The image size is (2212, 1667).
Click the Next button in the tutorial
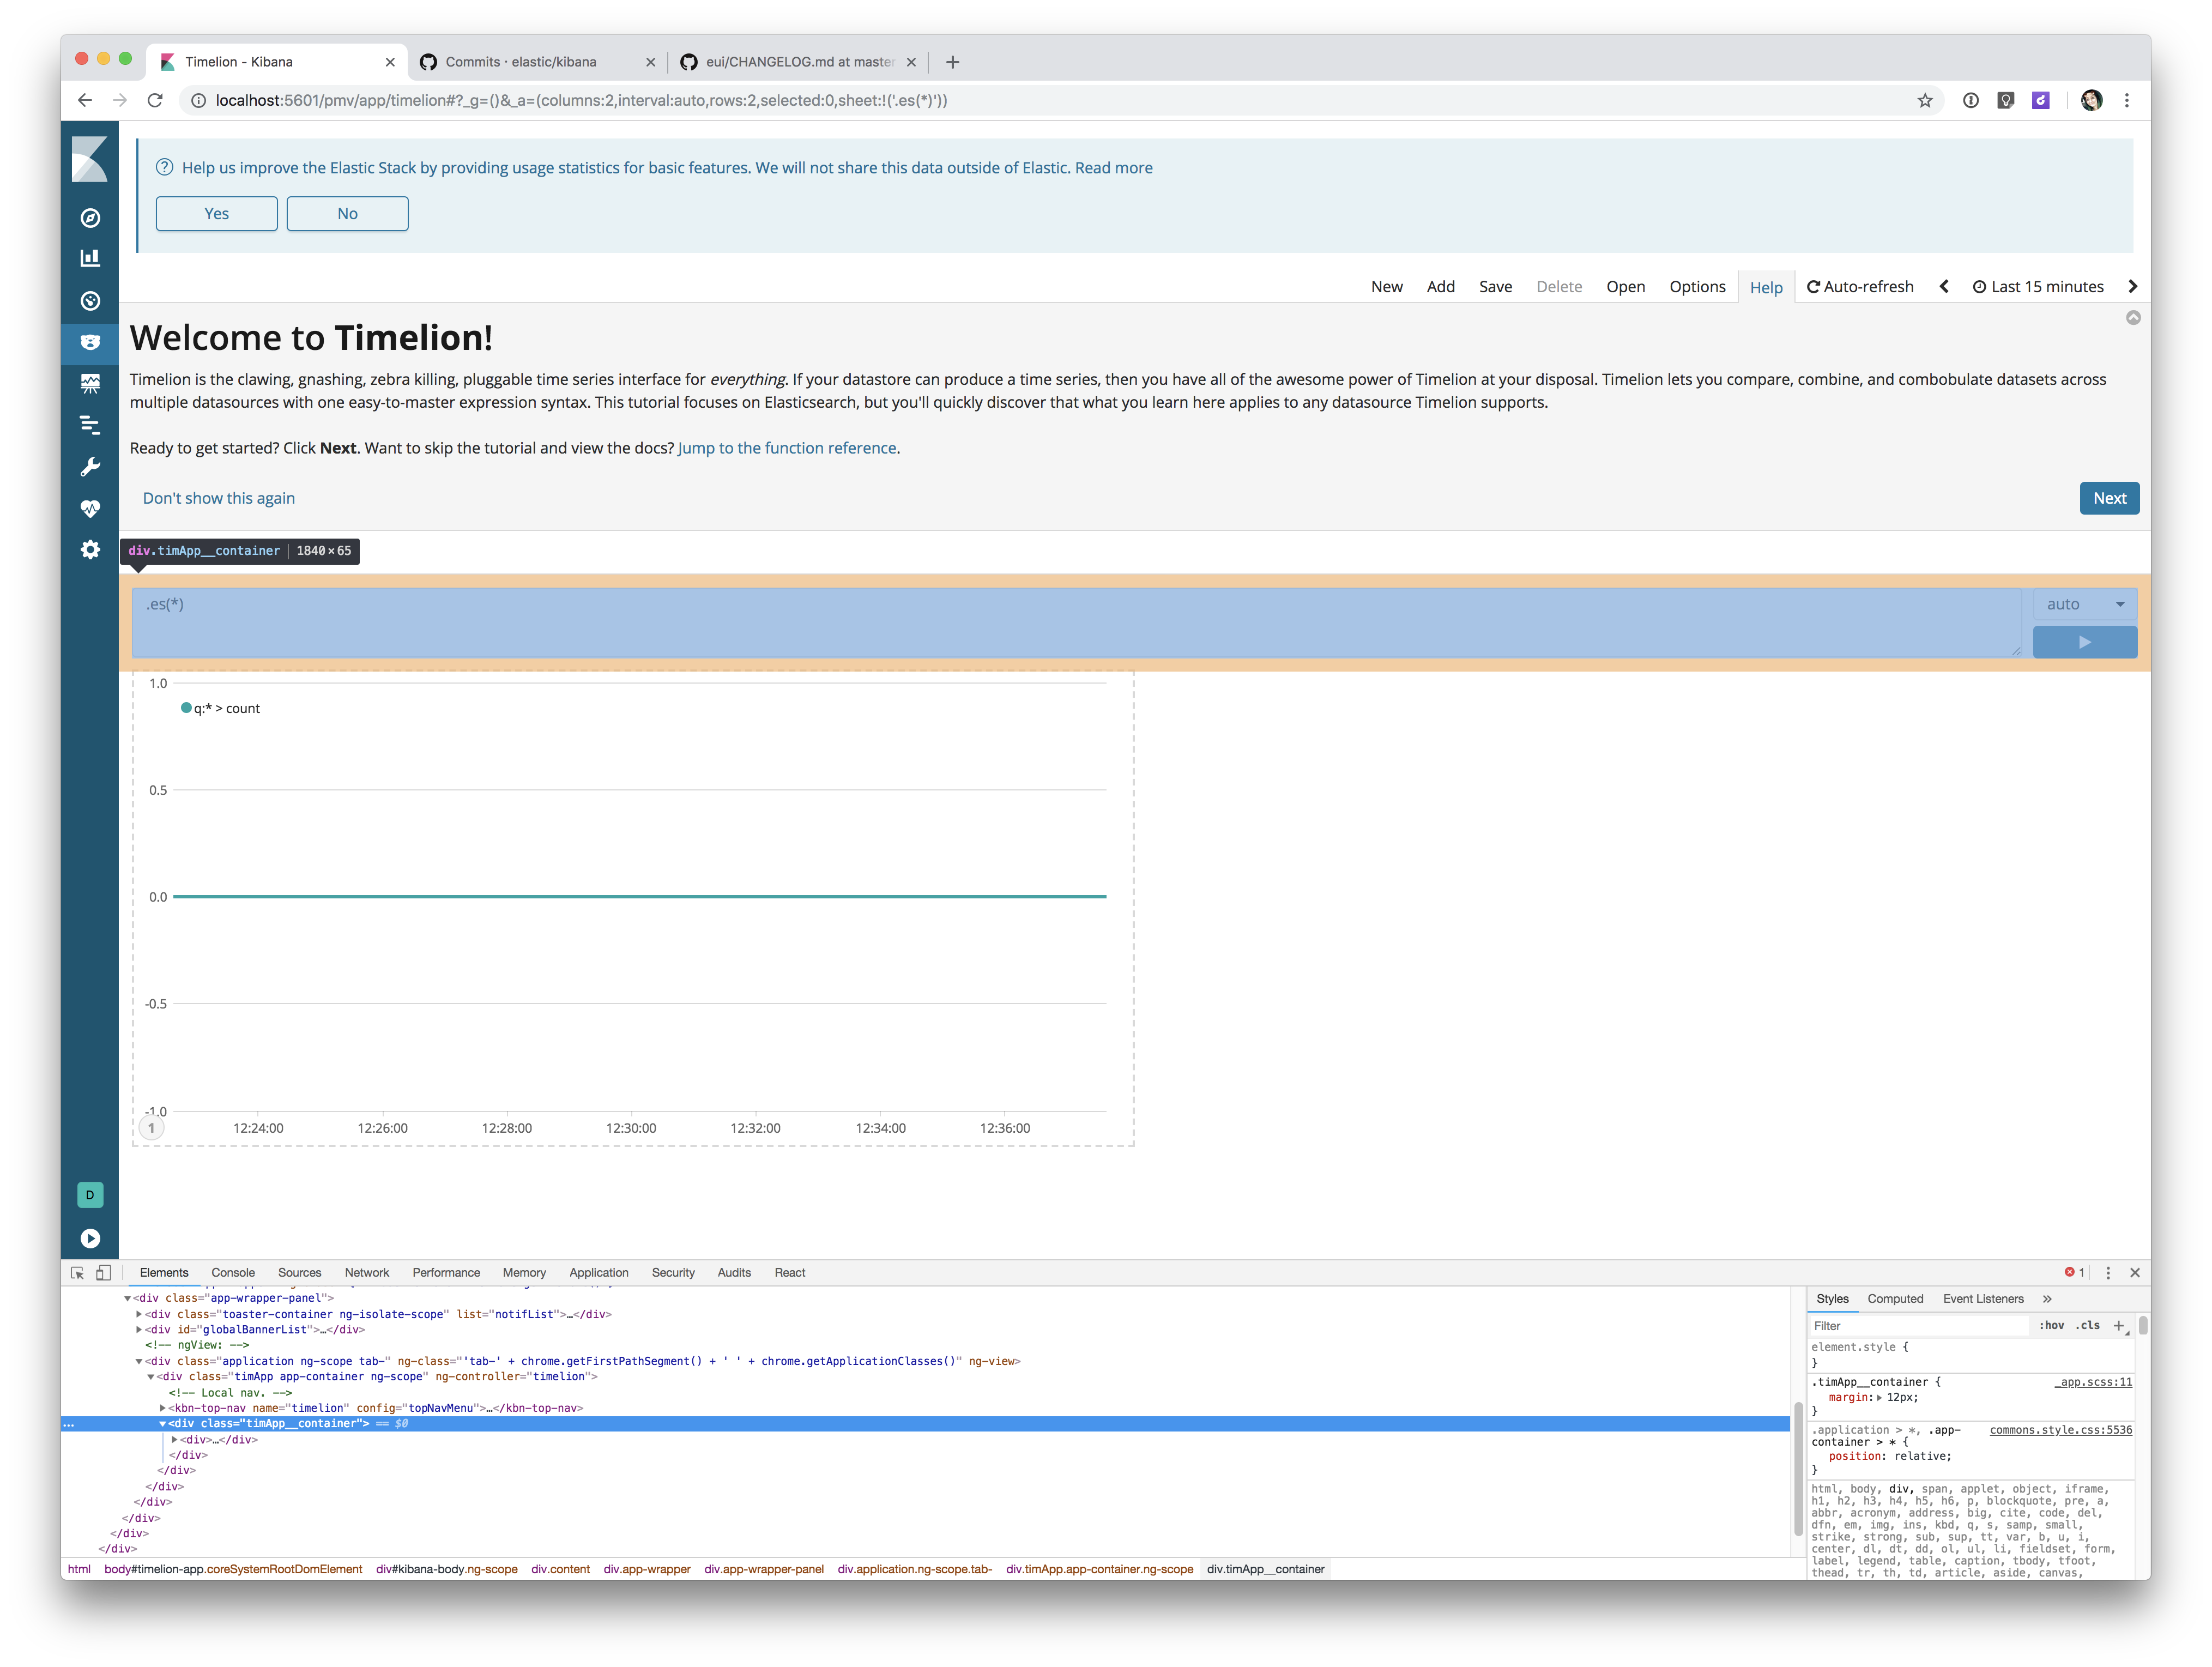tap(2109, 498)
